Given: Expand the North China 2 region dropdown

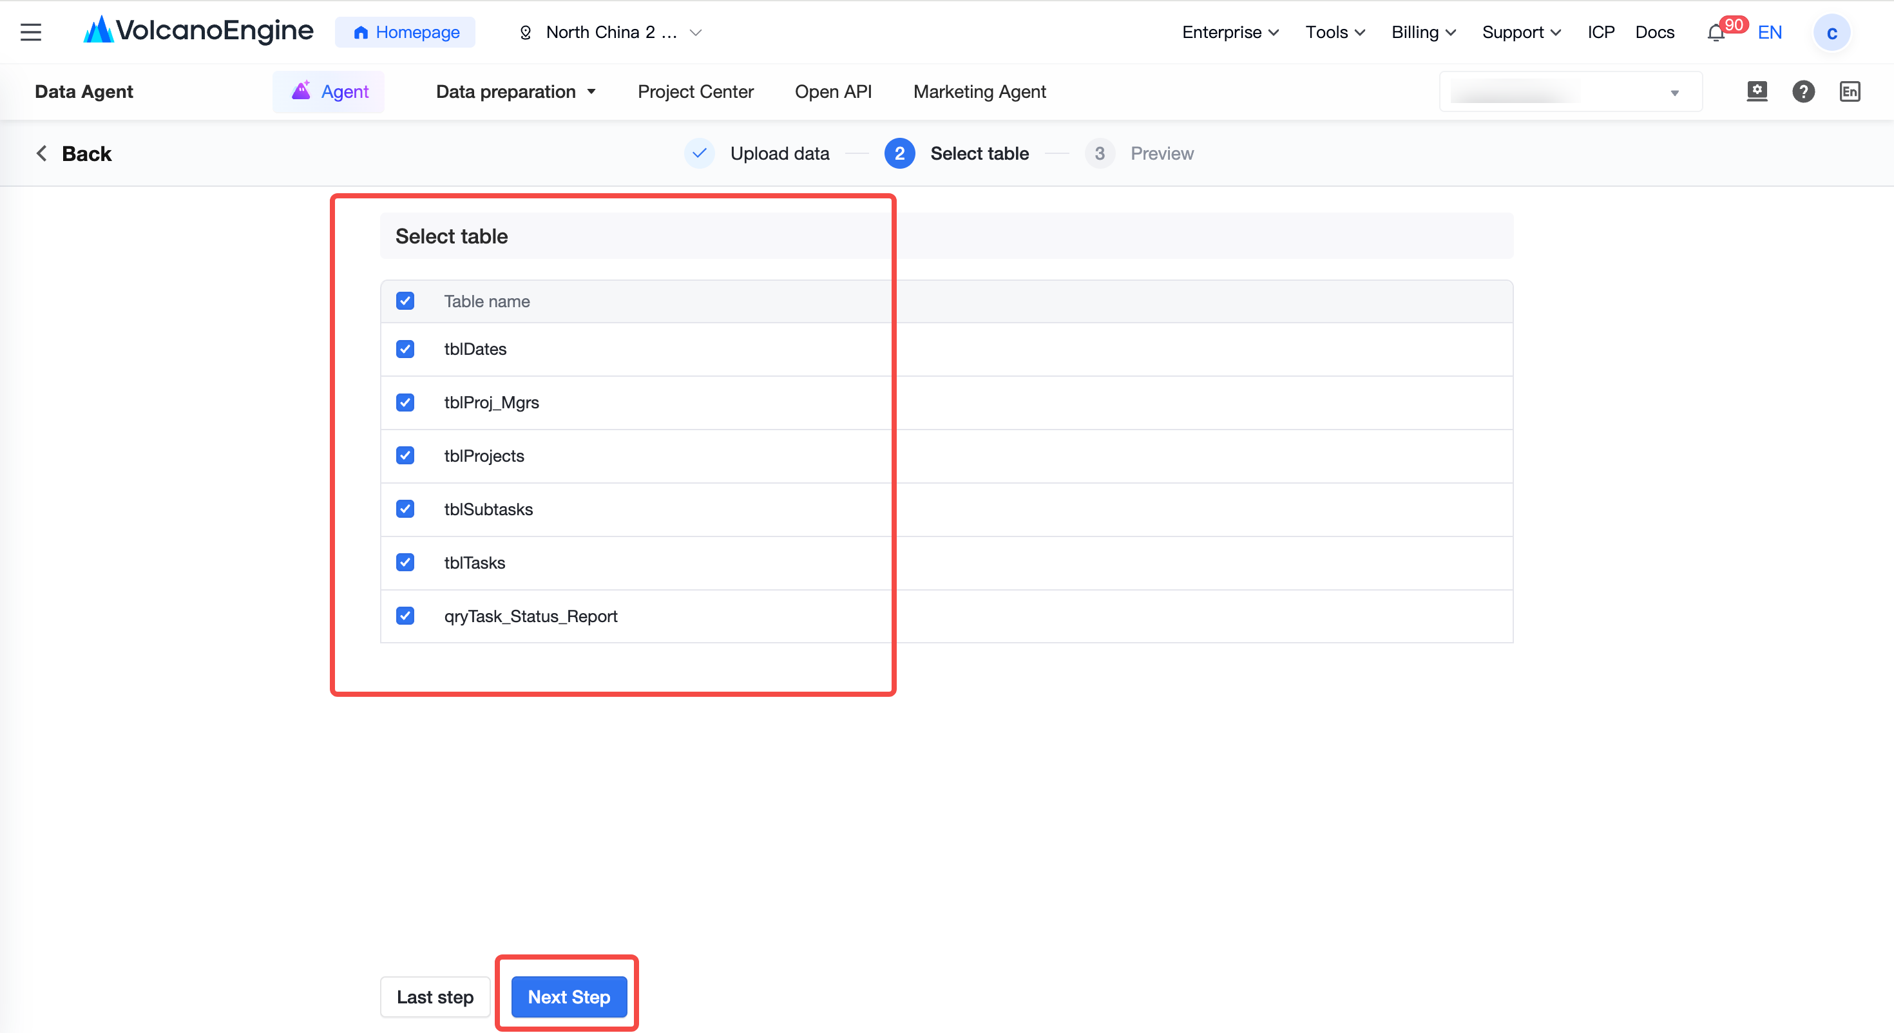Looking at the screenshot, I should 611,32.
